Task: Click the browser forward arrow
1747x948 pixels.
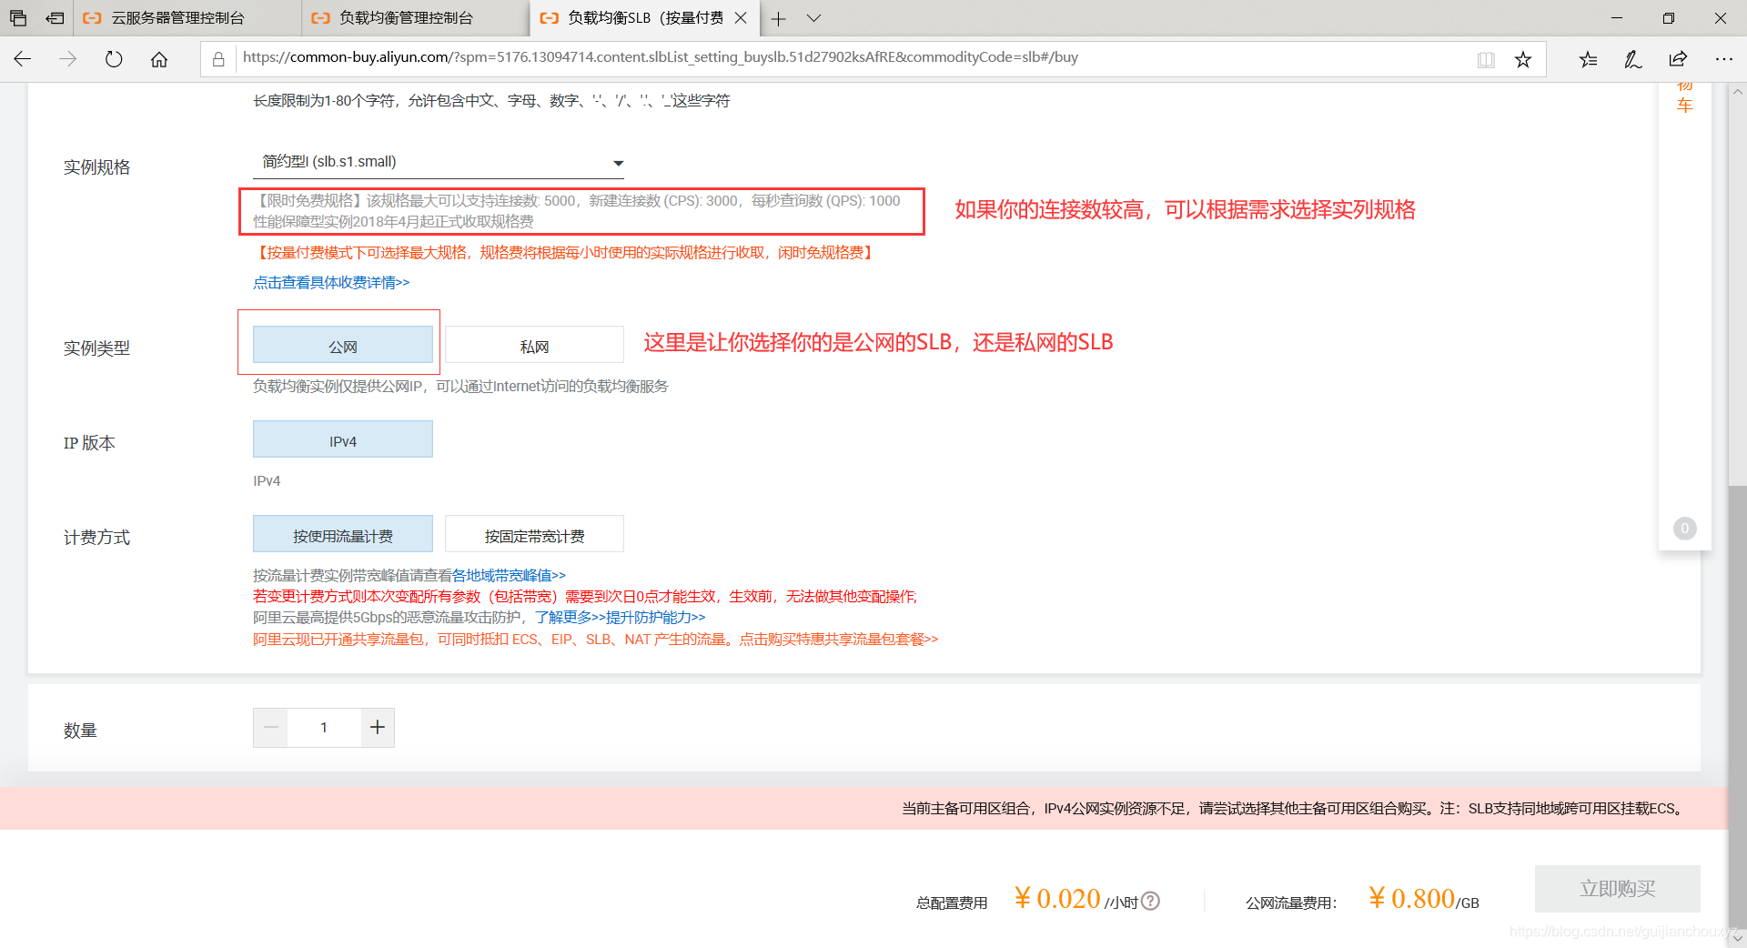Action: 68,59
